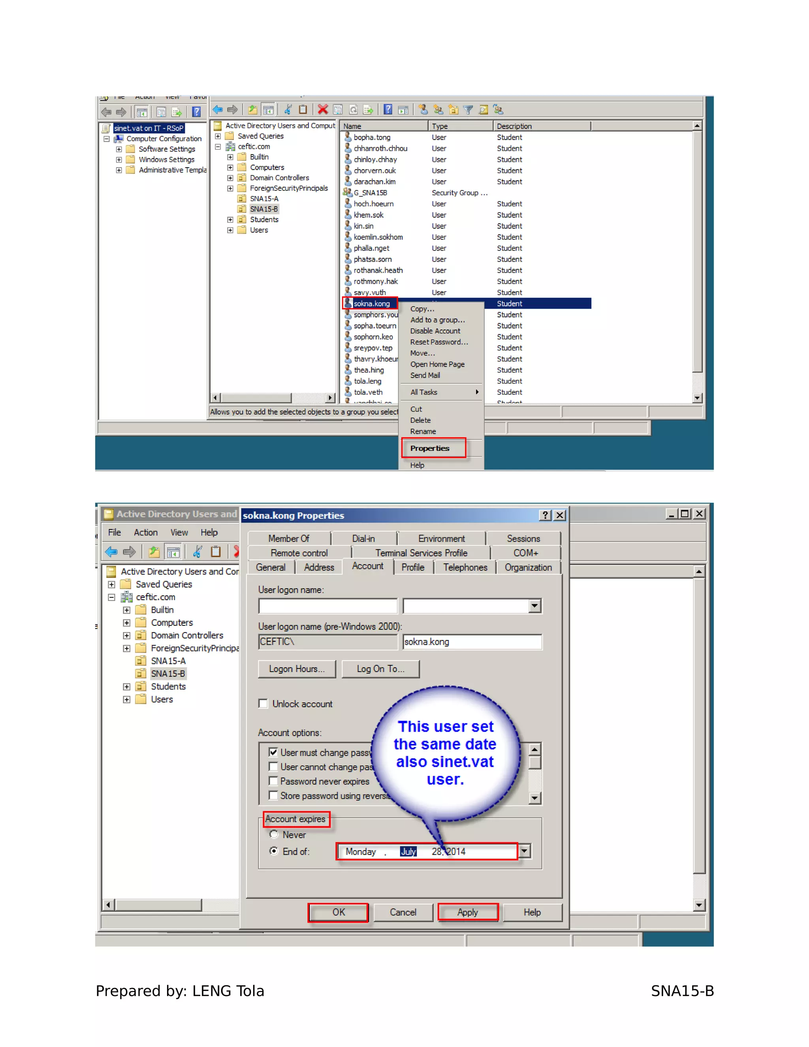Click the up one level folder icon

click(x=252, y=110)
